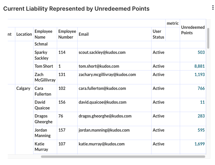Open Tom Short's 8,881 points value
The height and width of the screenshot is (165, 215).
click(199, 66)
